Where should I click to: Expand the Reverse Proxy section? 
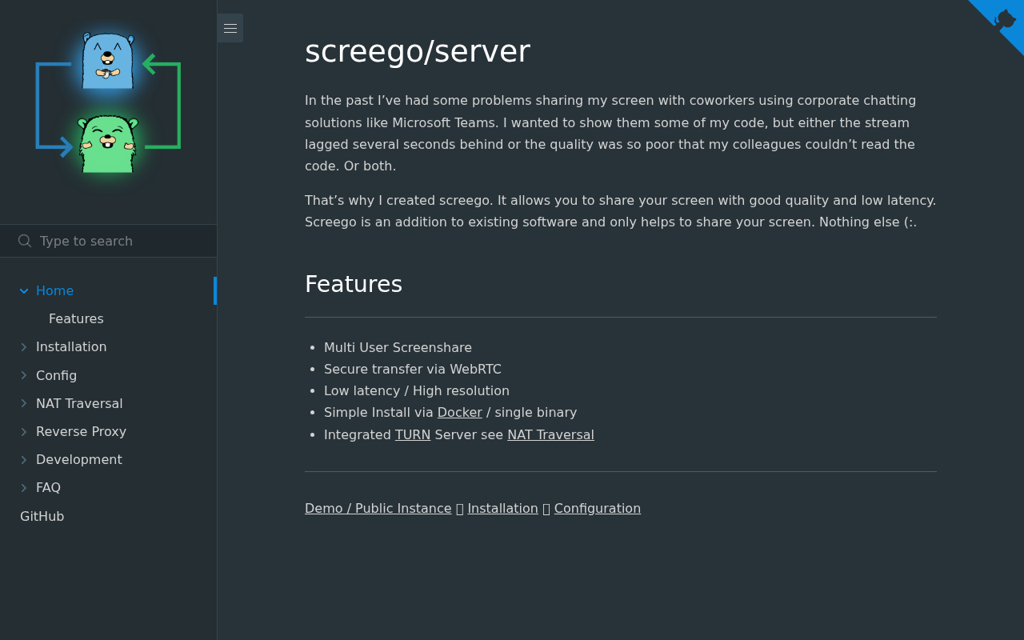22,431
